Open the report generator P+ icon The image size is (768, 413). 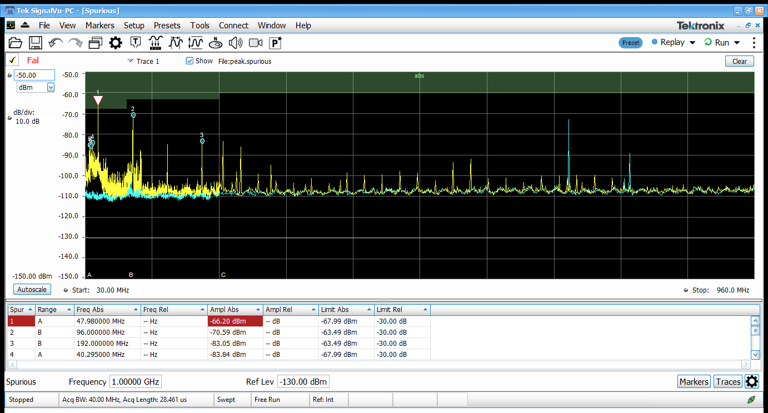click(275, 42)
